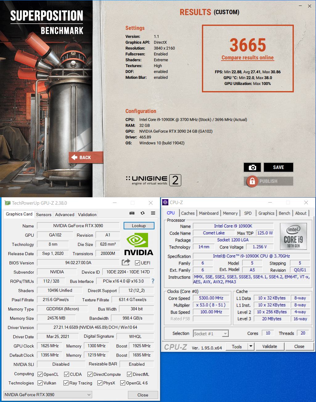Open the About tab in CPU-Z

(301, 213)
